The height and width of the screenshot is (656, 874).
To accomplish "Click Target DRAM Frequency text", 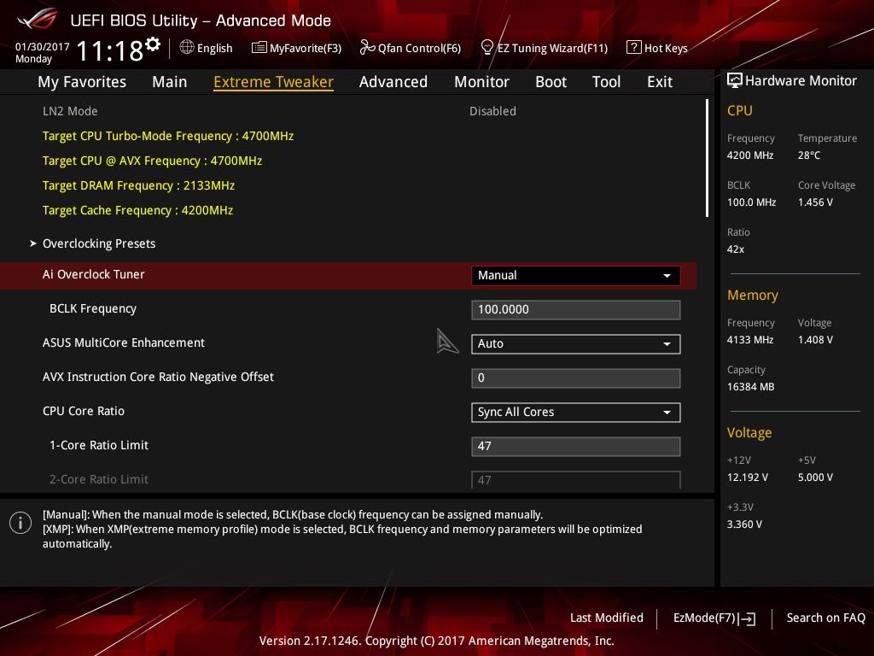I will 139,185.
